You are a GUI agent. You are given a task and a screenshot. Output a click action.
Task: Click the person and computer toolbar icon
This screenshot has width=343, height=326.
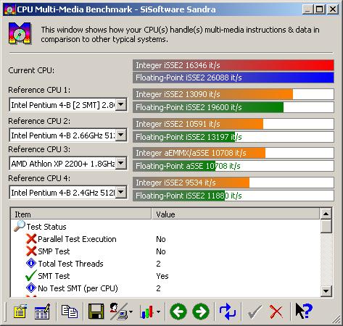pyautogui.click(x=119, y=312)
